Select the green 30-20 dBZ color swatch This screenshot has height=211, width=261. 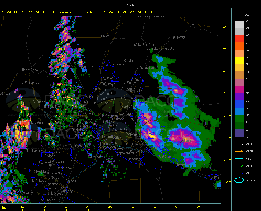pos(239,119)
